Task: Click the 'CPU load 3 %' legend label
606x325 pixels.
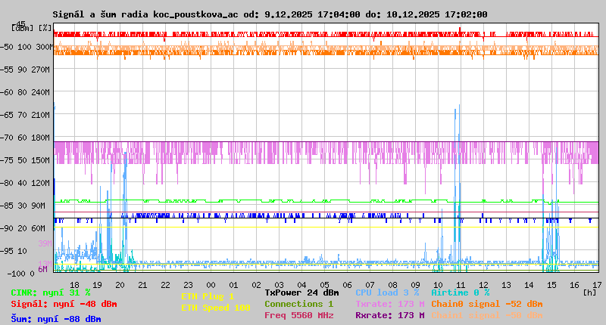Action: click(387, 293)
